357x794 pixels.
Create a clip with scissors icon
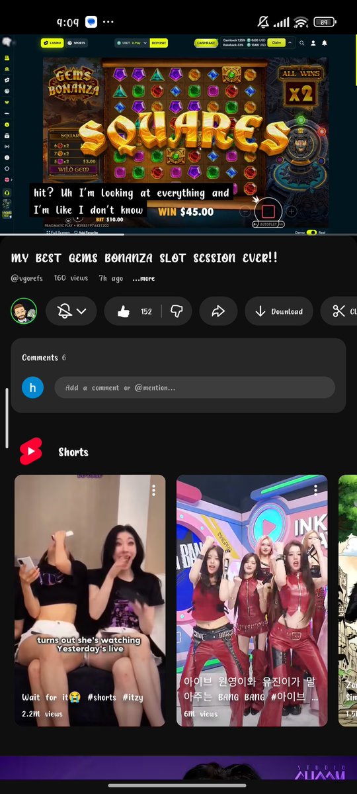(339, 311)
